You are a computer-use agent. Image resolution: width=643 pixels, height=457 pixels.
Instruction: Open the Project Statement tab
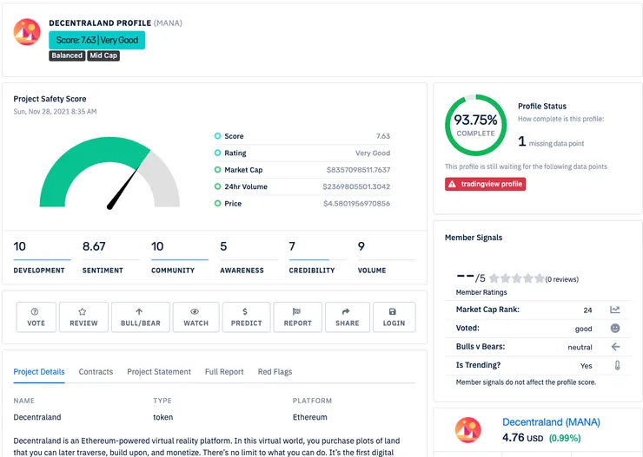159,371
